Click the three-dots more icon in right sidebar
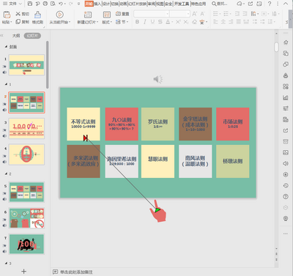This screenshot has width=293, height=276. tap(286, 234)
